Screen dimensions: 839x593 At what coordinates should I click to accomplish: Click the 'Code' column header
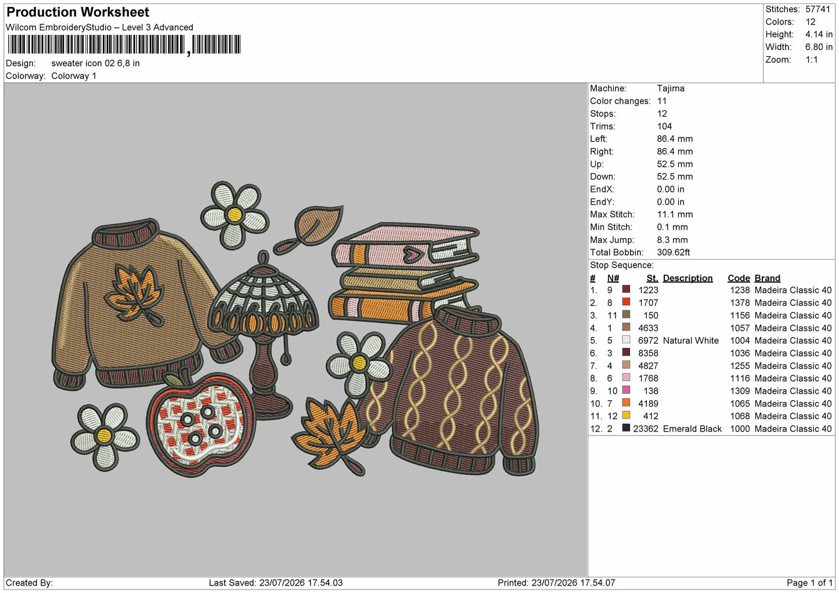pyautogui.click(x=739, y=278)
